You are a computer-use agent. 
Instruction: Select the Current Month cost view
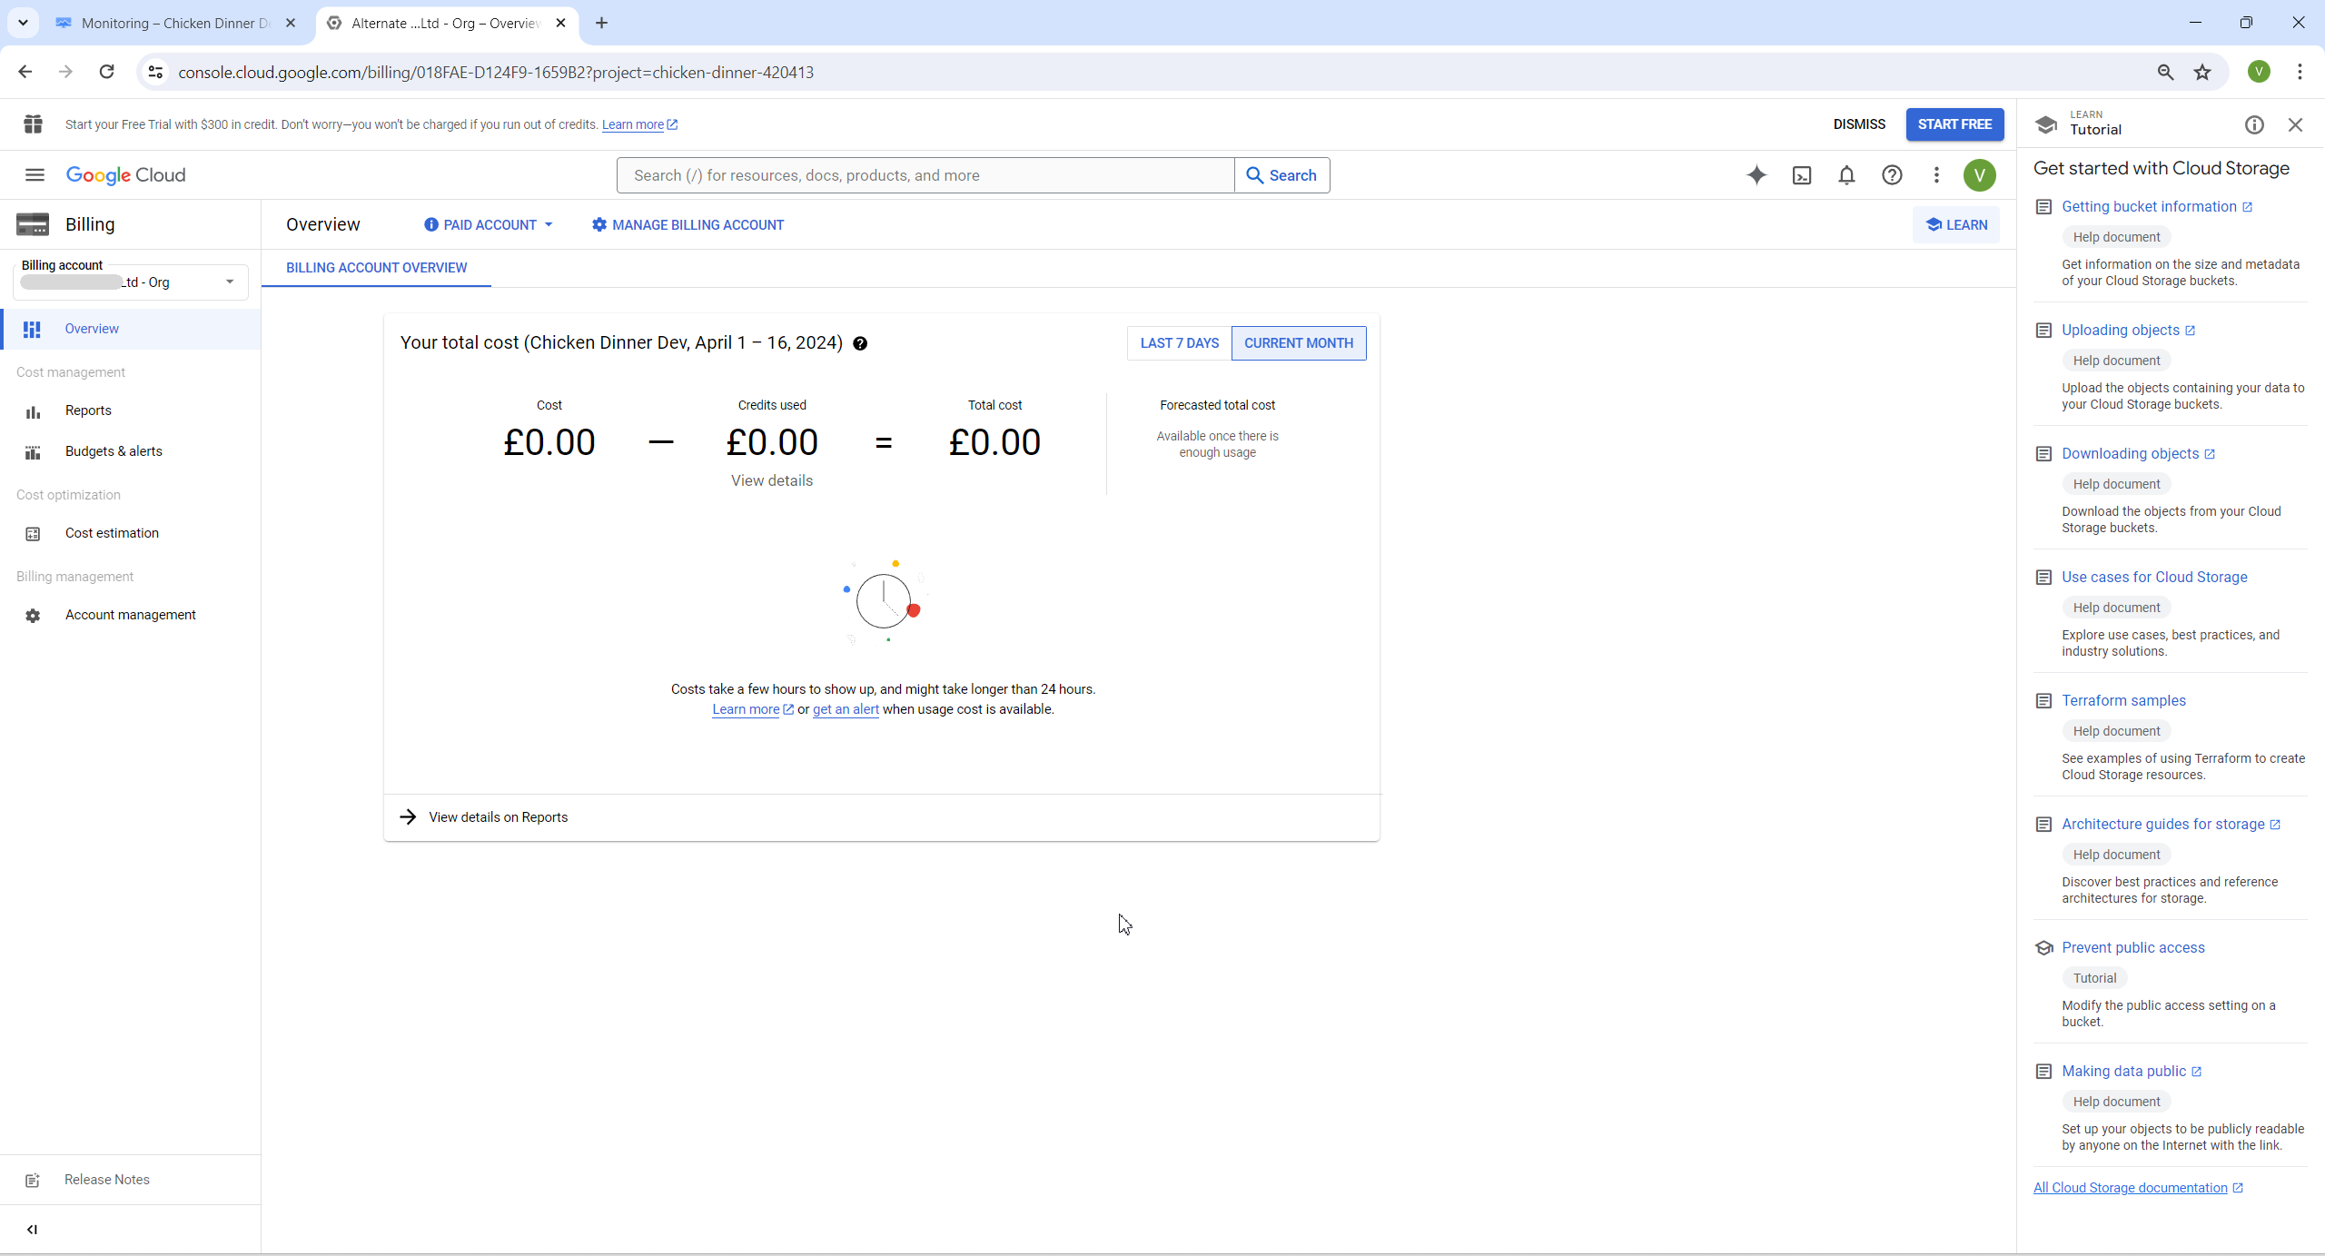[1298, 343]
